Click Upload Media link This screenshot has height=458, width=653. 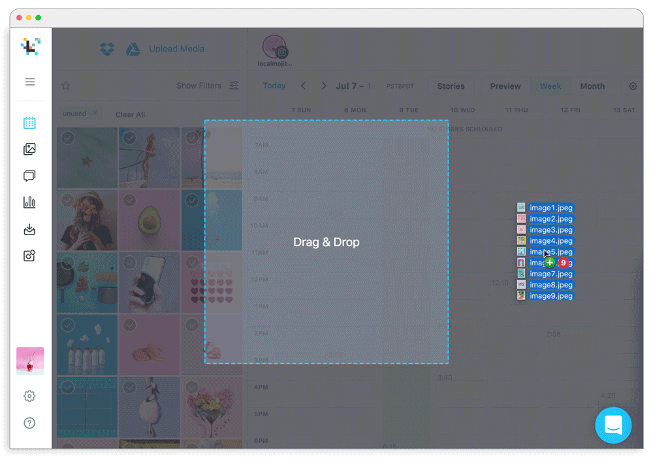point(176,49)
